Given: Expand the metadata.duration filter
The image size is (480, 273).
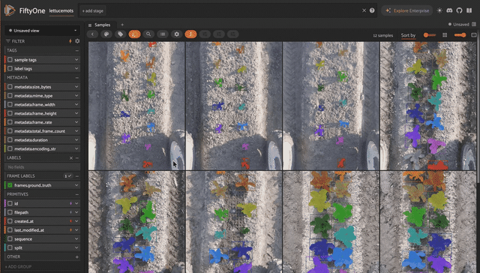Looking at the screenshot, I should 76,139.
